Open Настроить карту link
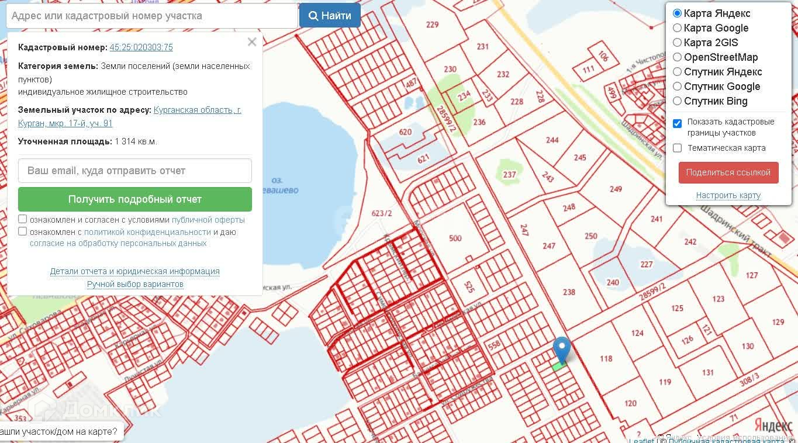The height and width of the screenshot is (443, 798). tap(728, 195)
